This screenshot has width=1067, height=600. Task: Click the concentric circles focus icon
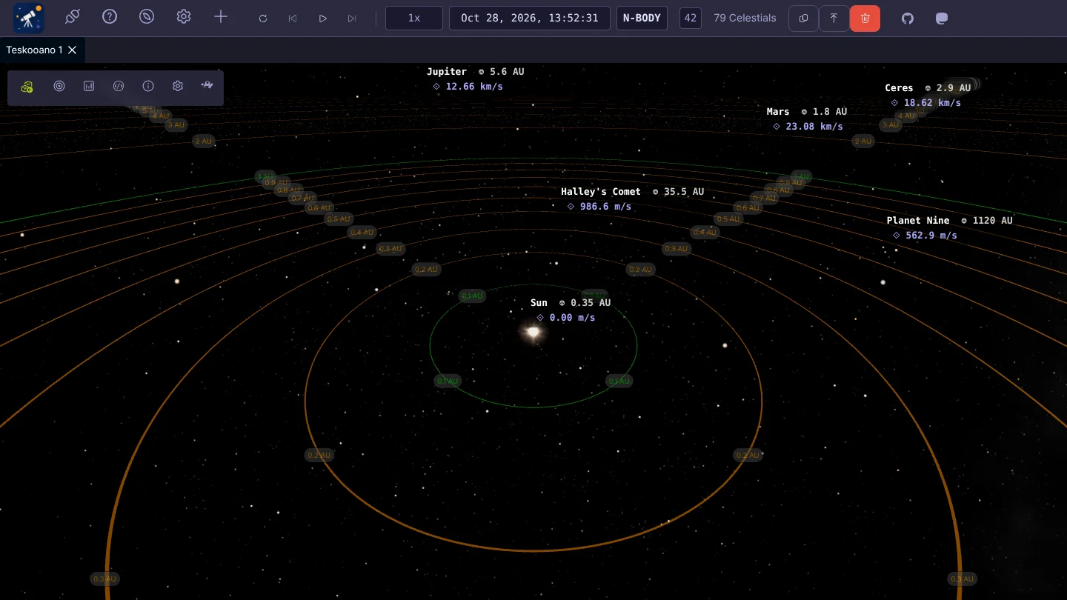(59, 86)
